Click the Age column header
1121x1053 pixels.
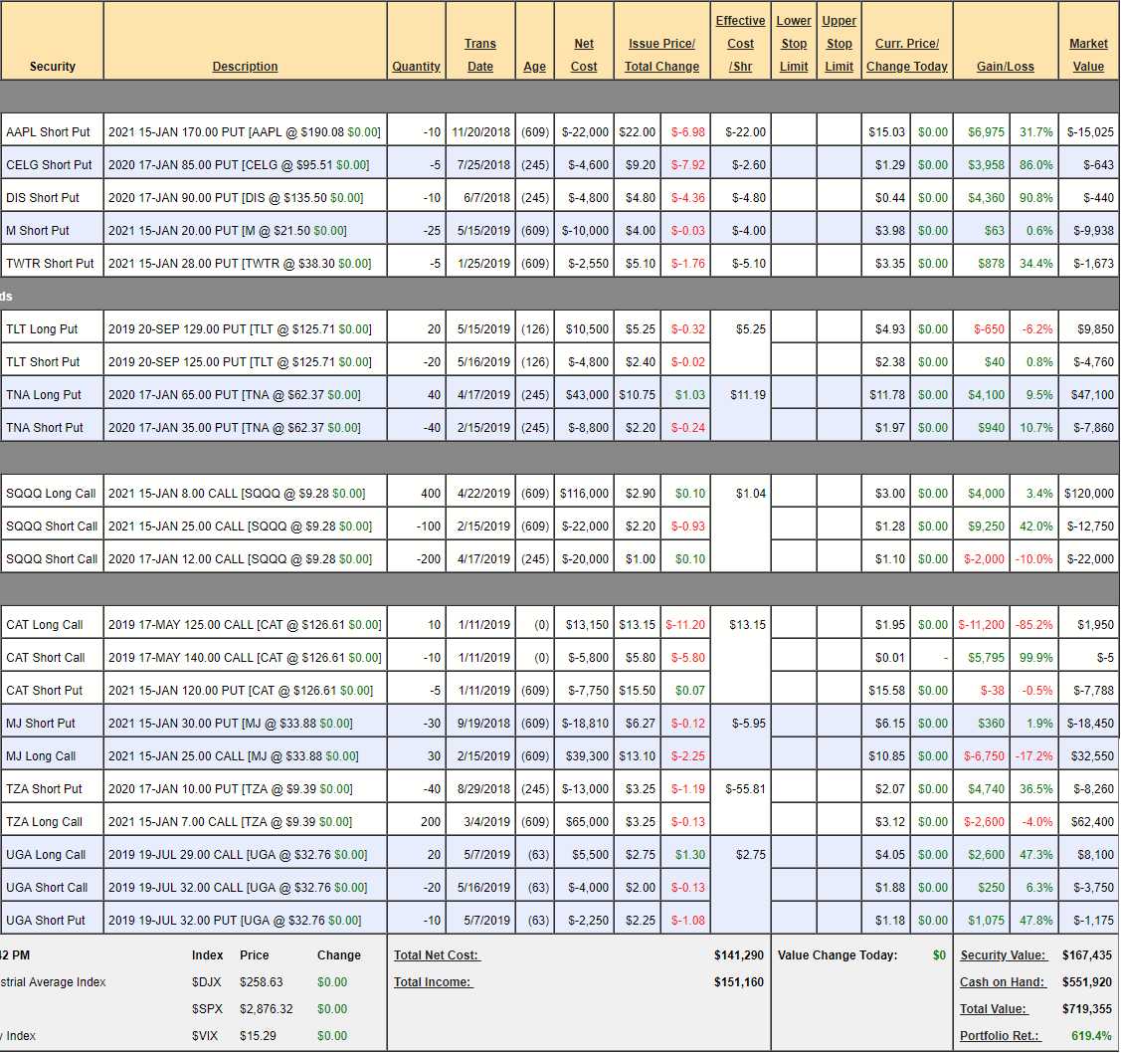[534, 67]
